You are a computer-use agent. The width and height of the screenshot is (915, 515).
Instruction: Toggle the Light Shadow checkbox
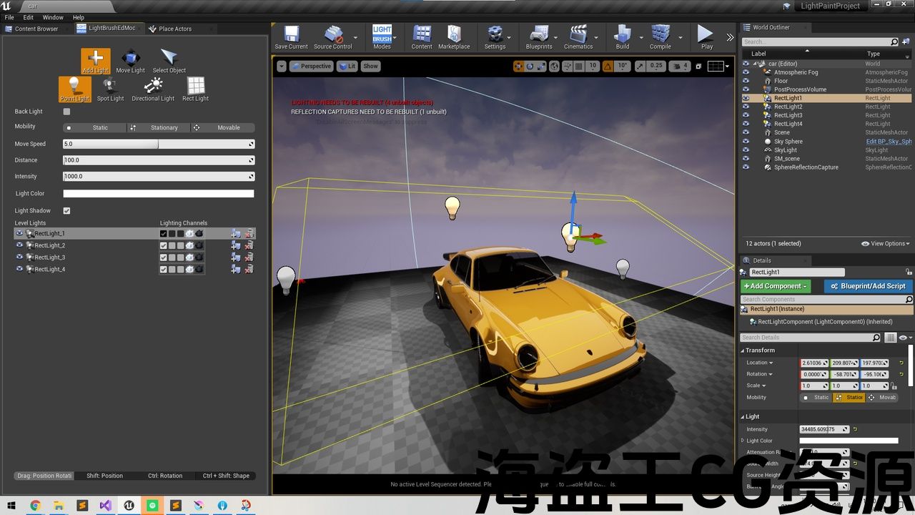pyautogui.click(x=66, y=211)
